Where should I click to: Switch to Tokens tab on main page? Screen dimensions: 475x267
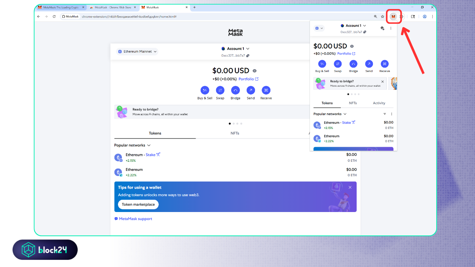tap(155, 133)
